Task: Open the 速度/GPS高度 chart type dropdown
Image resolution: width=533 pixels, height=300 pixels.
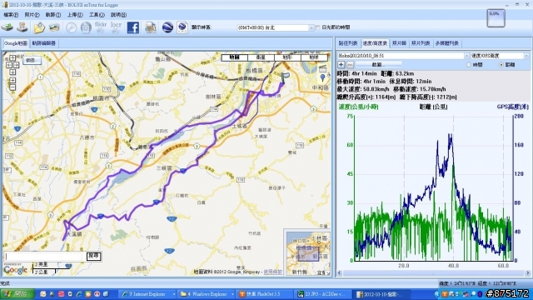Action: point(526,56)
